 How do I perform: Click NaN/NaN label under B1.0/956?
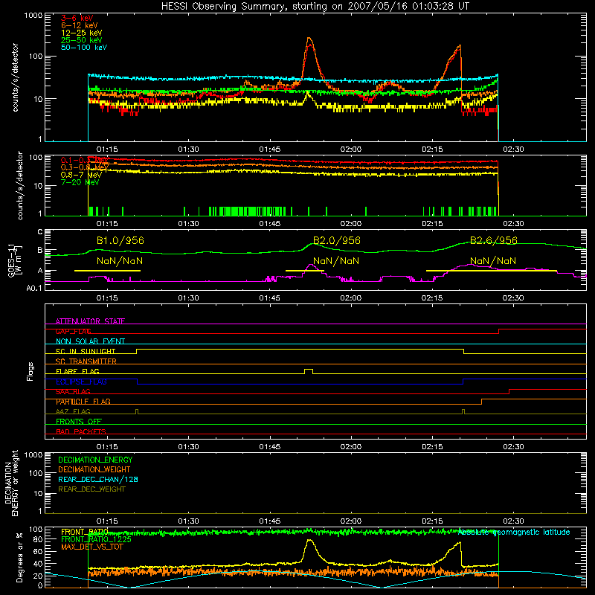click(120, 261)
